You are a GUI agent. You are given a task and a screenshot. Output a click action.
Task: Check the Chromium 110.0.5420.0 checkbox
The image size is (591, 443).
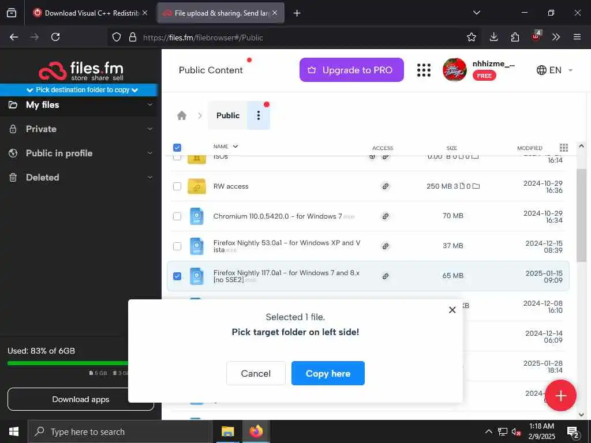click(x=177, y=216)
